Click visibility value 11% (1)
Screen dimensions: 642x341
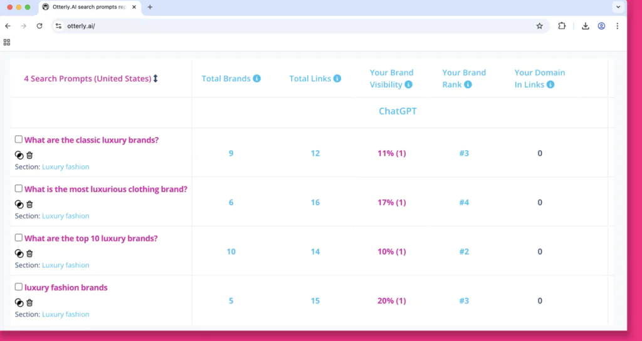(x=391, y=153)
